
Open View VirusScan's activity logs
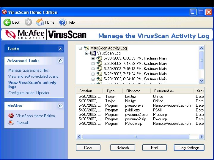pyautogui.click(x=32, y=84)
